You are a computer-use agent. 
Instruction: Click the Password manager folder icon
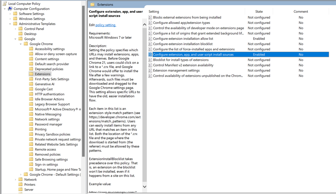(31, 124)
